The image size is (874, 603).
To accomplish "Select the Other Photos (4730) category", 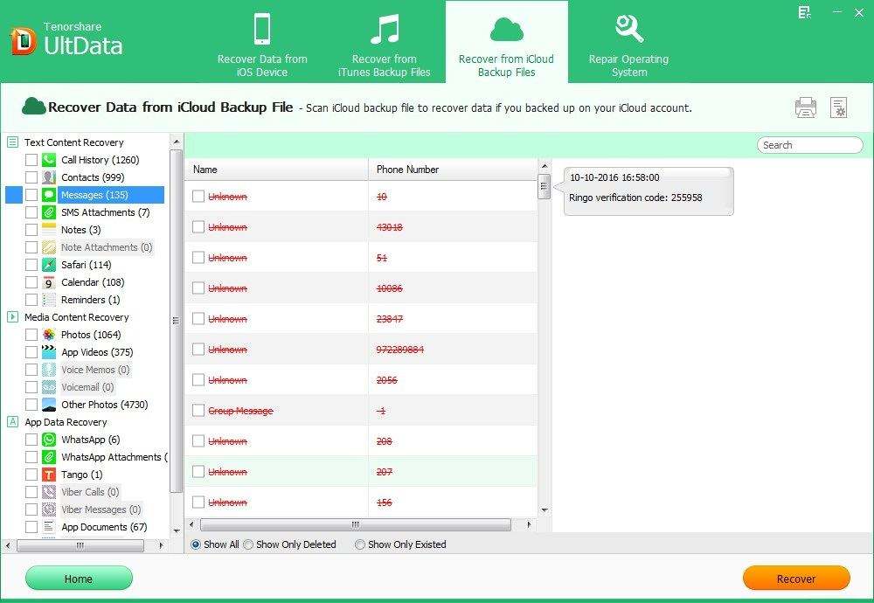I will (x=104, y=405).
